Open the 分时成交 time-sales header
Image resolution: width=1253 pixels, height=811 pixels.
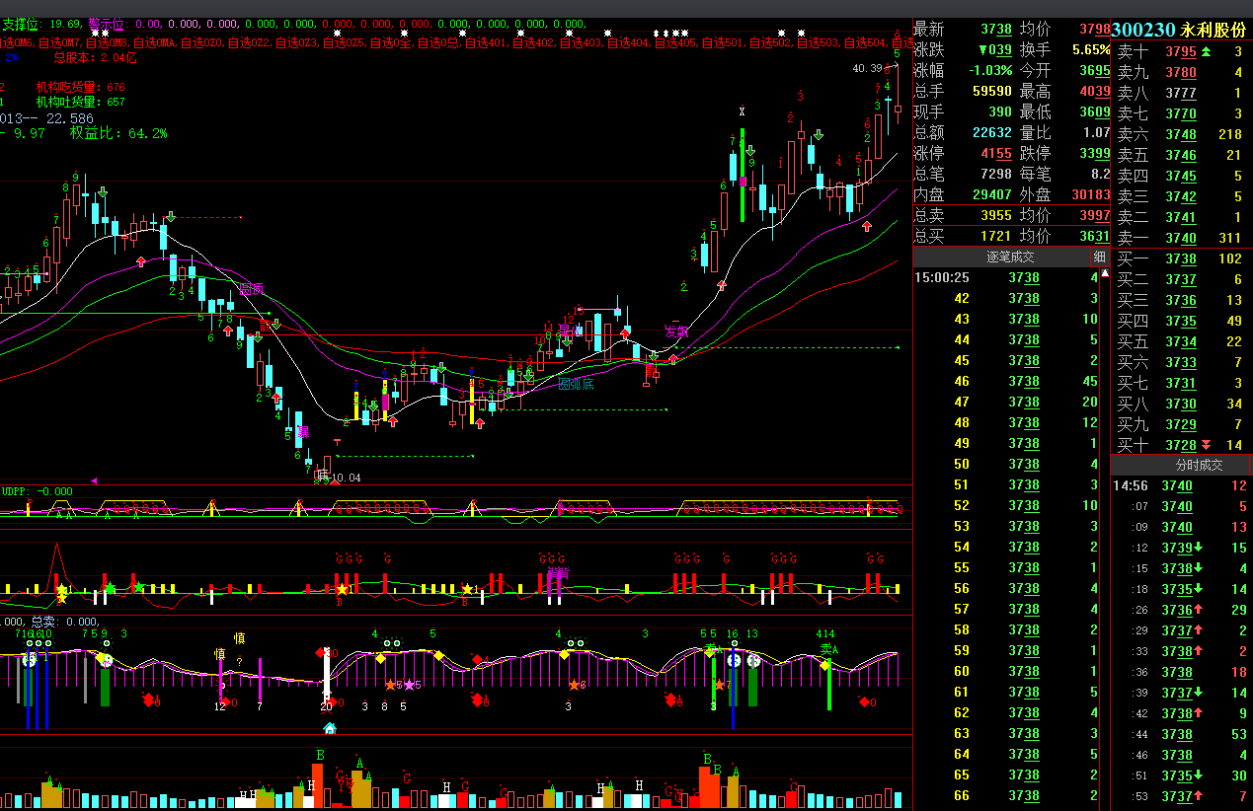point(1182,465)
